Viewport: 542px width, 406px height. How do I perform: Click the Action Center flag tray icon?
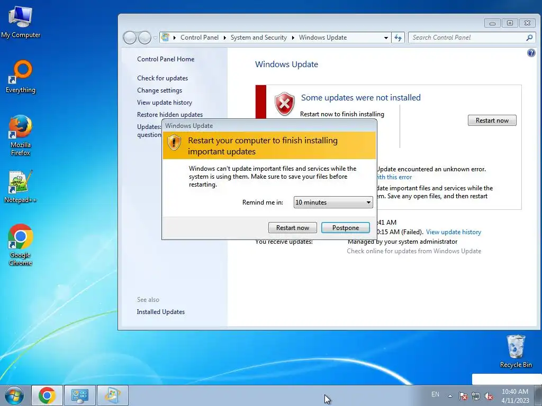coord(463,395)
